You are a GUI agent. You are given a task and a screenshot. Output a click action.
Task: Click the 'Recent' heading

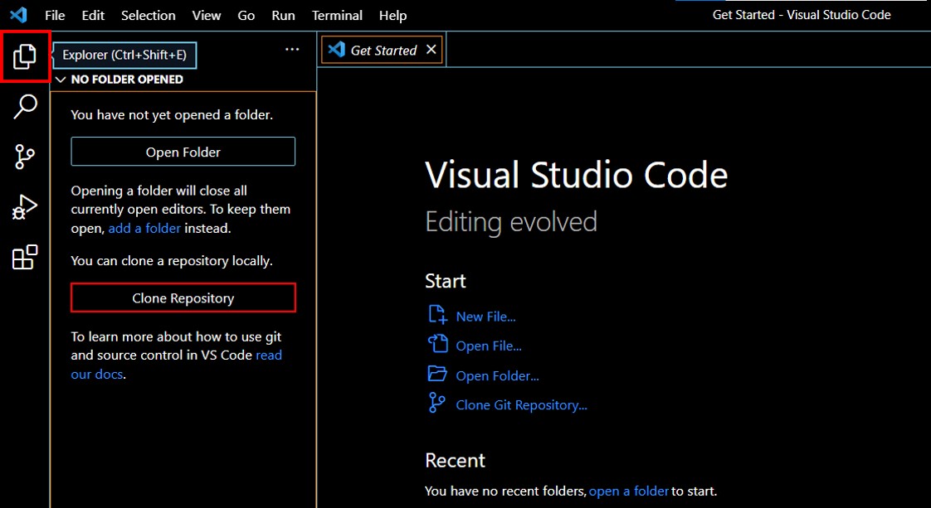click(x=456, y=461)
